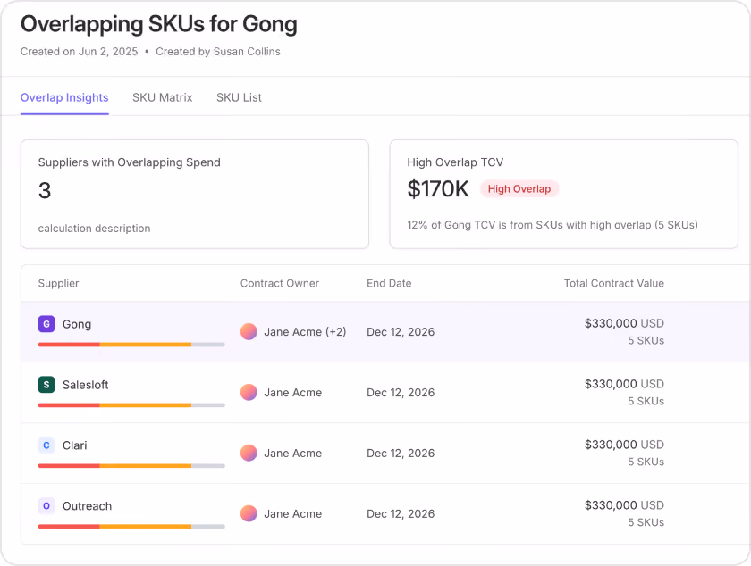The width and height of the screenshot is (751, 566).
Task: Click $330,000 USD value in Salesloft row
Action: pyautogui.click(x=625, y=384)
